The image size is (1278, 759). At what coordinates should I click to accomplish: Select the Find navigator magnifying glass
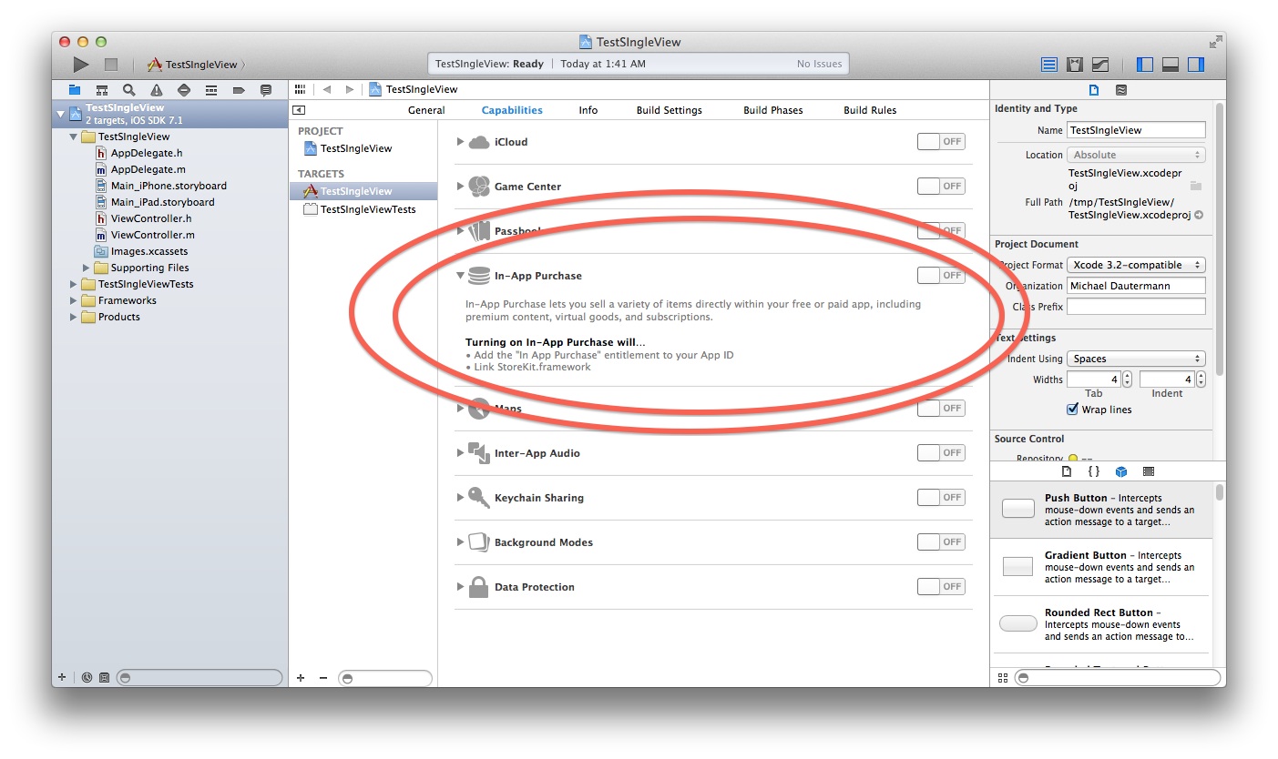[128, 89]
